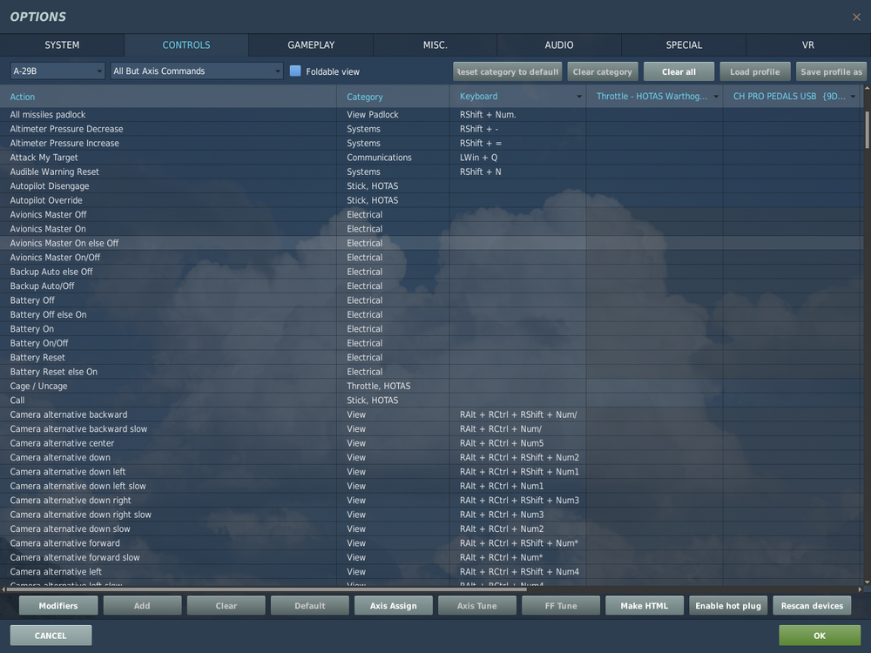Screen dimensions: 871x653
Task: Click the CANCEL button
Action: (51, 636)
